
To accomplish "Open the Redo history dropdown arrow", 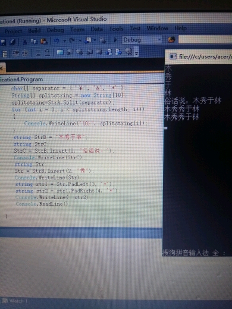I will (80, 40).
